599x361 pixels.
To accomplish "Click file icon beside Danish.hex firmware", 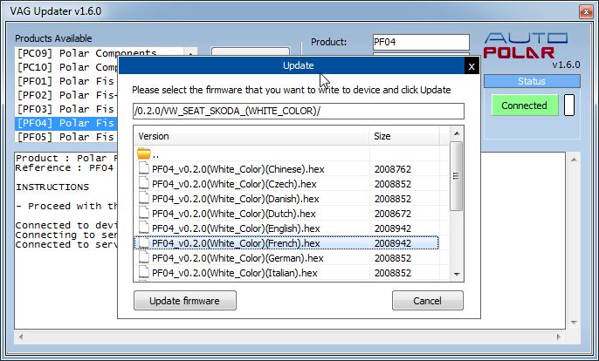I will click(x=143, y=198).
